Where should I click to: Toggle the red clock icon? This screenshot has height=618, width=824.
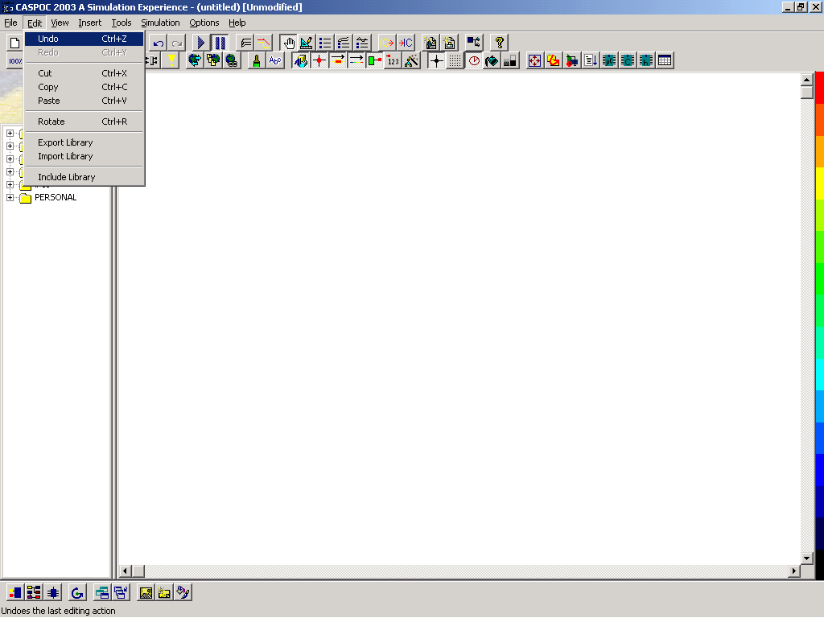474,61
